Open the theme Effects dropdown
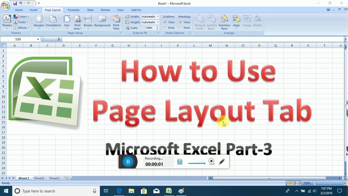The width and height of the screenshot is (348, 196). tap(21, 28)
